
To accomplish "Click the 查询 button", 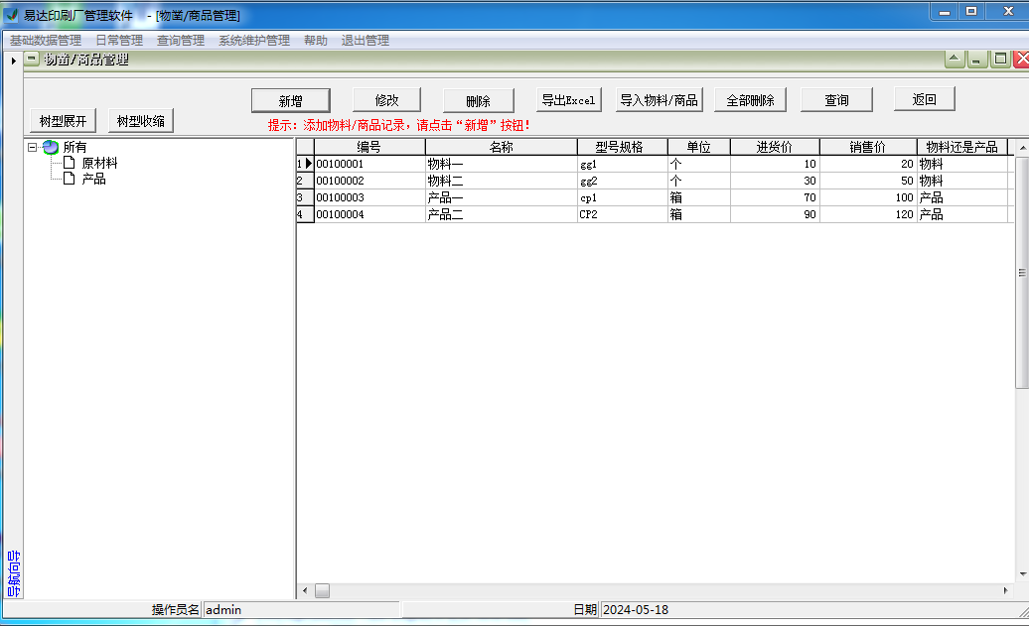I will [x=836, y=100].
